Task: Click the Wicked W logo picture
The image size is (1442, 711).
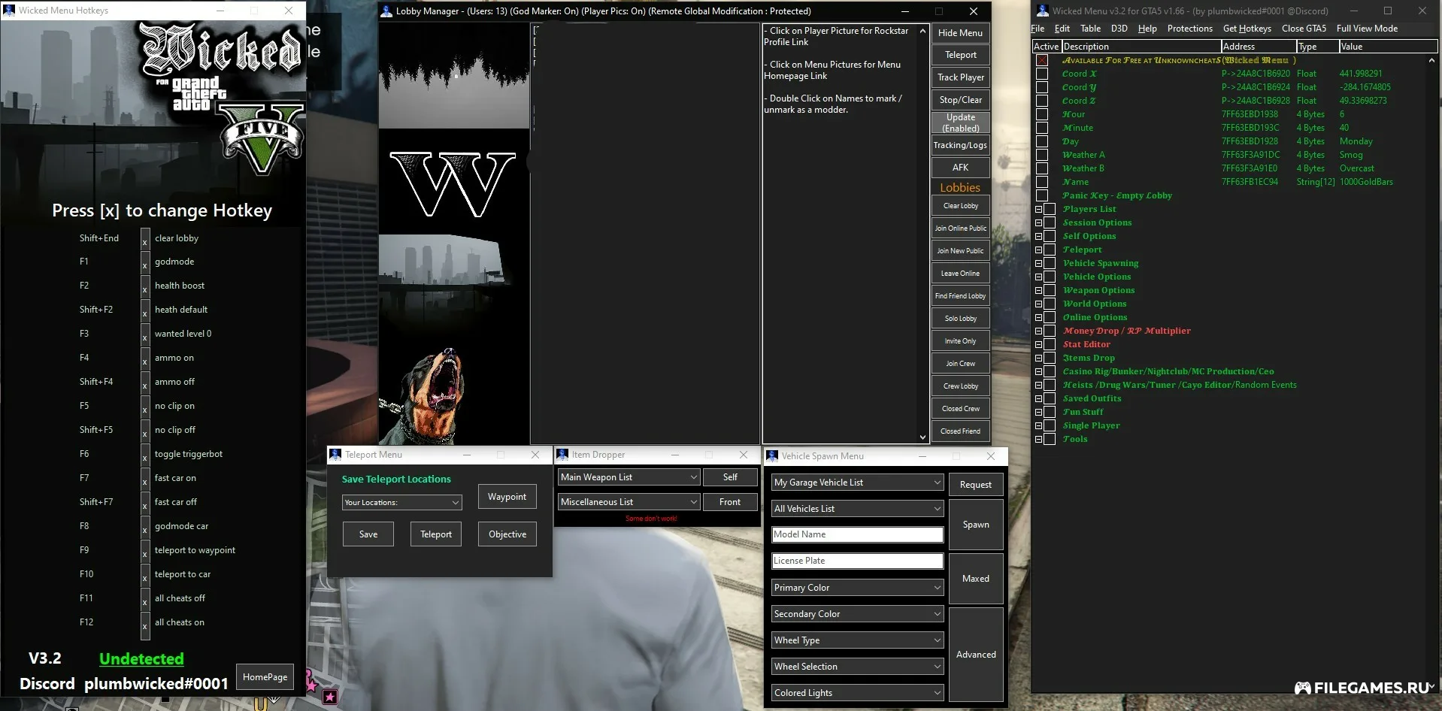Action: click(453, 181)
